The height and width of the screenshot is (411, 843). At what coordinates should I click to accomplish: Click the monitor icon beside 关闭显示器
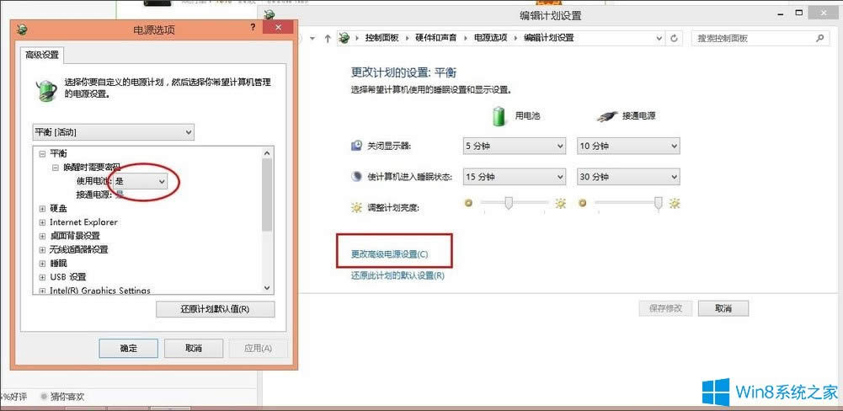(x=356, y=146)
